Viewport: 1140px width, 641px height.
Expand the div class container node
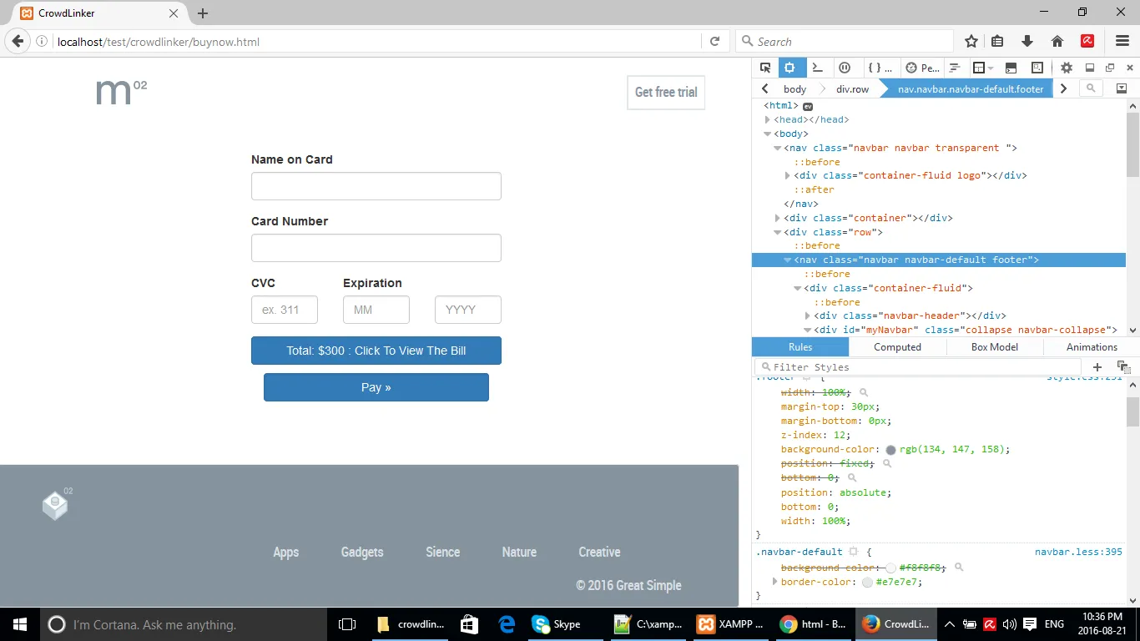click(778, 218)
